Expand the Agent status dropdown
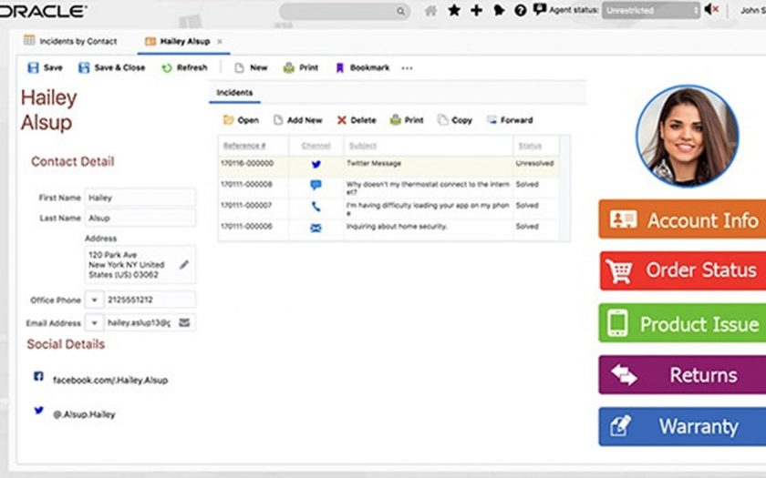This screenshot has height=478, width=766. (651, 10)
